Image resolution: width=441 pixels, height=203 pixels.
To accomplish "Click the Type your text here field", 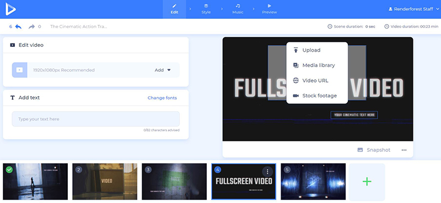I will click(x=95, y=119).
